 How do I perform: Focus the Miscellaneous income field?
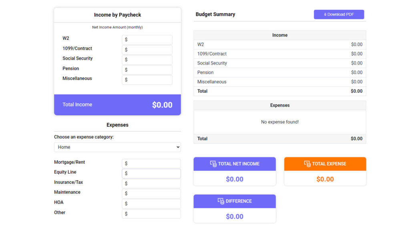147,80
